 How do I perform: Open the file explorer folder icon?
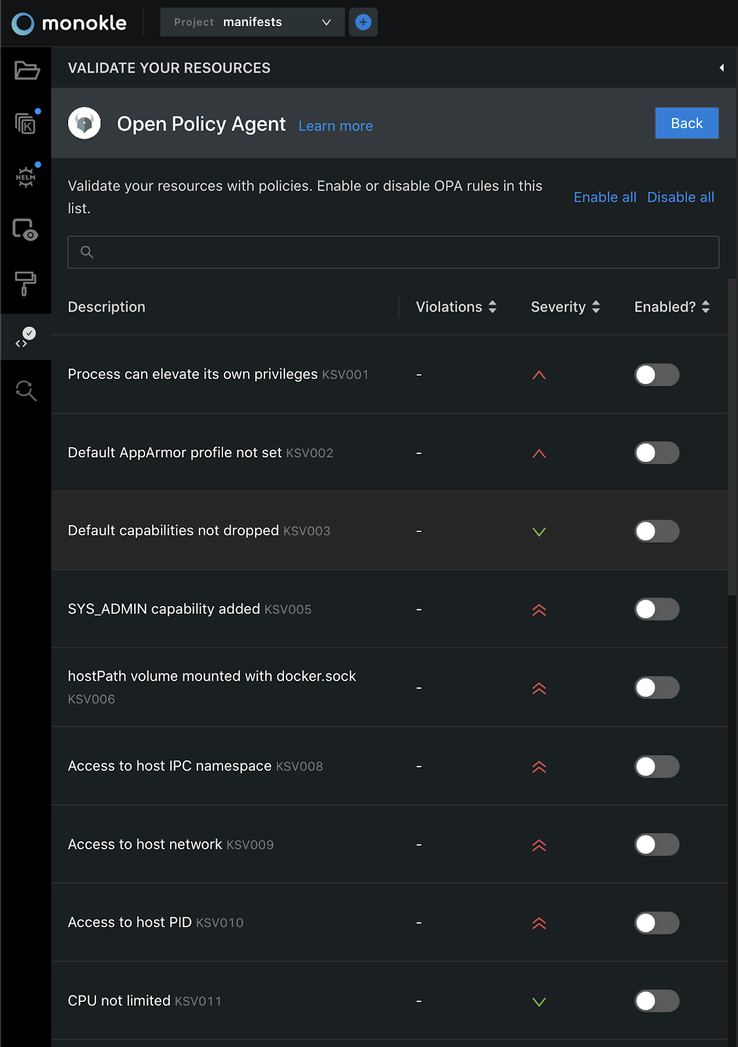pos(26,70)
